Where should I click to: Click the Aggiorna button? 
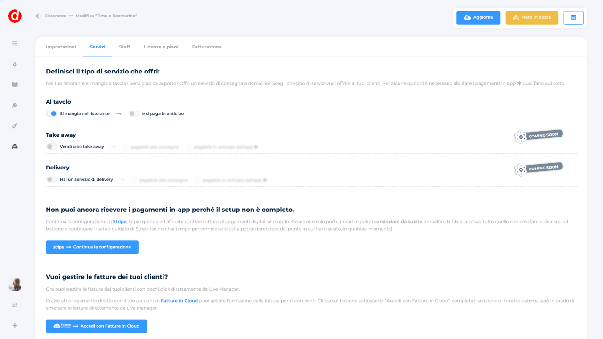click(478, 18)
